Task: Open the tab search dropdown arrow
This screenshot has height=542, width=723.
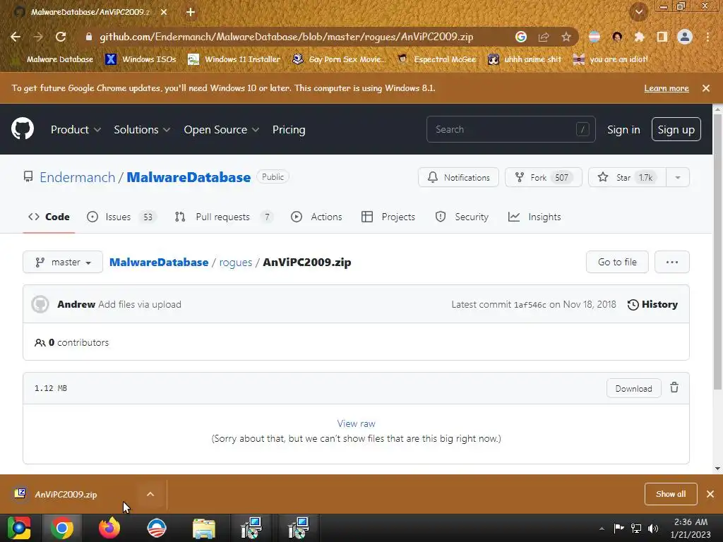Action: [x=639, y=12]
